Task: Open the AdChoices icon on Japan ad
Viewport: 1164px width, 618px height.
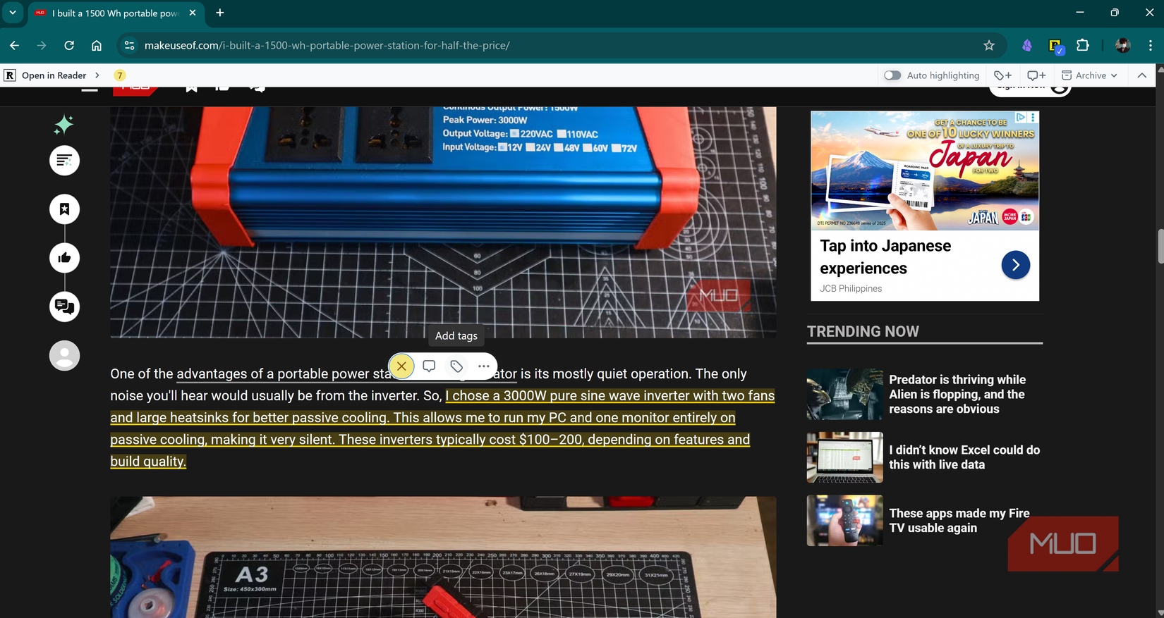Action: [x=1021, y=117]
